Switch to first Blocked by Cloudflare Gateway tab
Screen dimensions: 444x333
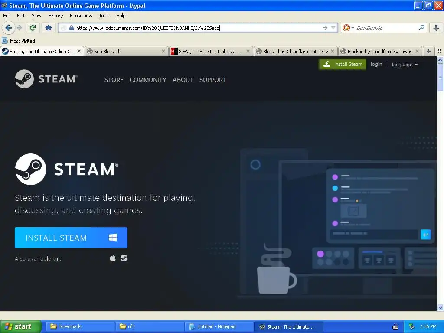tap(295, 52)
